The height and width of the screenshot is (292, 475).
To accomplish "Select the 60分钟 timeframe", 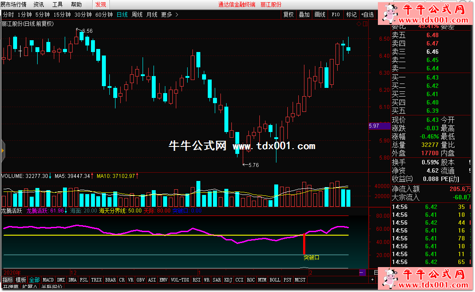I will tap(104, 14).
